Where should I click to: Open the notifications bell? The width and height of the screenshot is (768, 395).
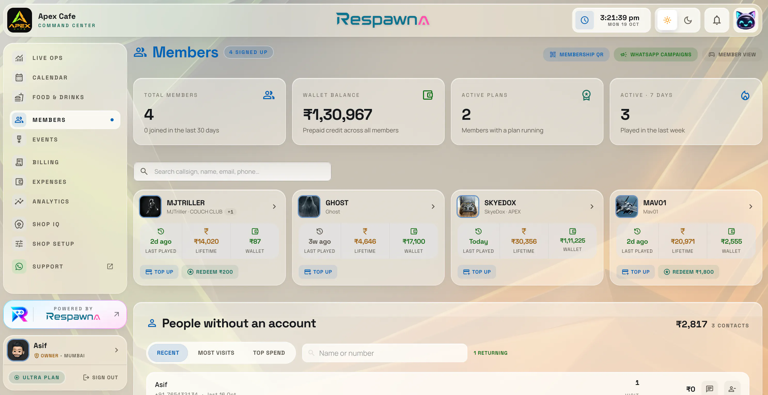(x=717, y=20)
